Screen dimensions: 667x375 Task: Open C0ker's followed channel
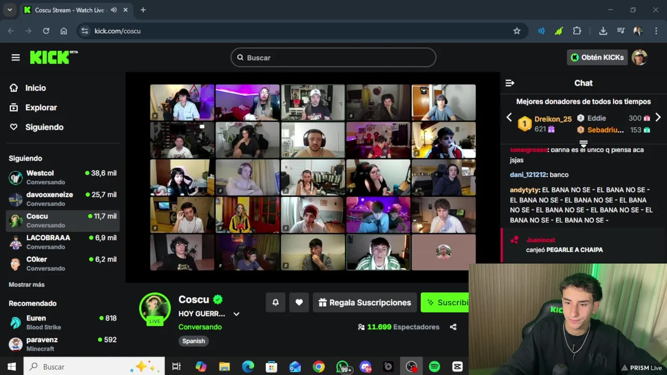[63, 263]
